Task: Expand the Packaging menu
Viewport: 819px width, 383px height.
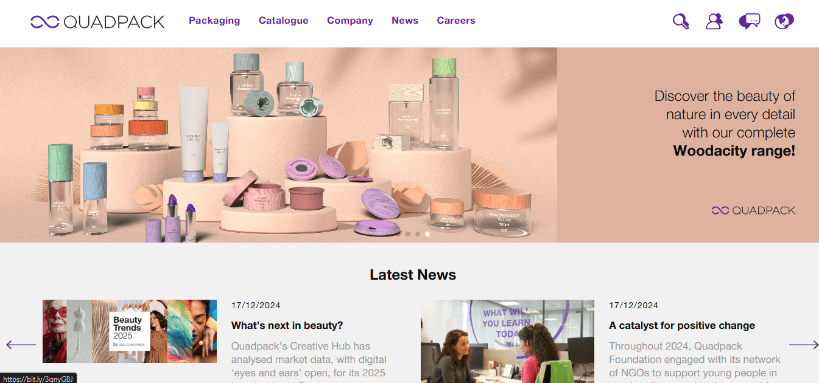Action: pyautogui.click(x=214, y=21)
